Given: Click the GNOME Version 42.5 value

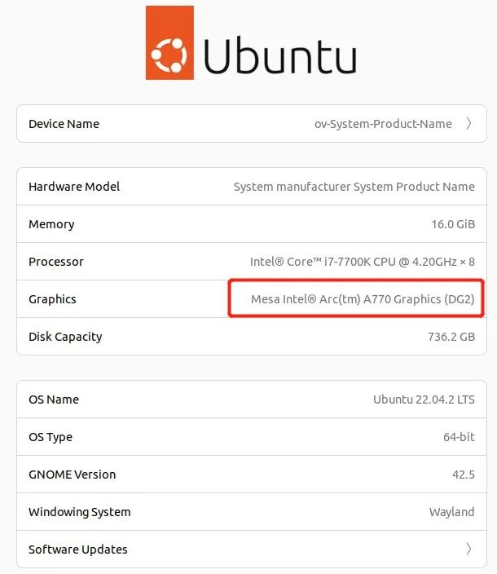Looking at the screenshot, I should click(x=464, y=475).
